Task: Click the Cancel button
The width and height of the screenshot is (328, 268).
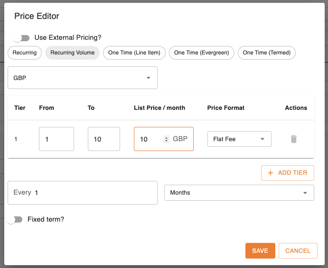Action: pos(298,251)
